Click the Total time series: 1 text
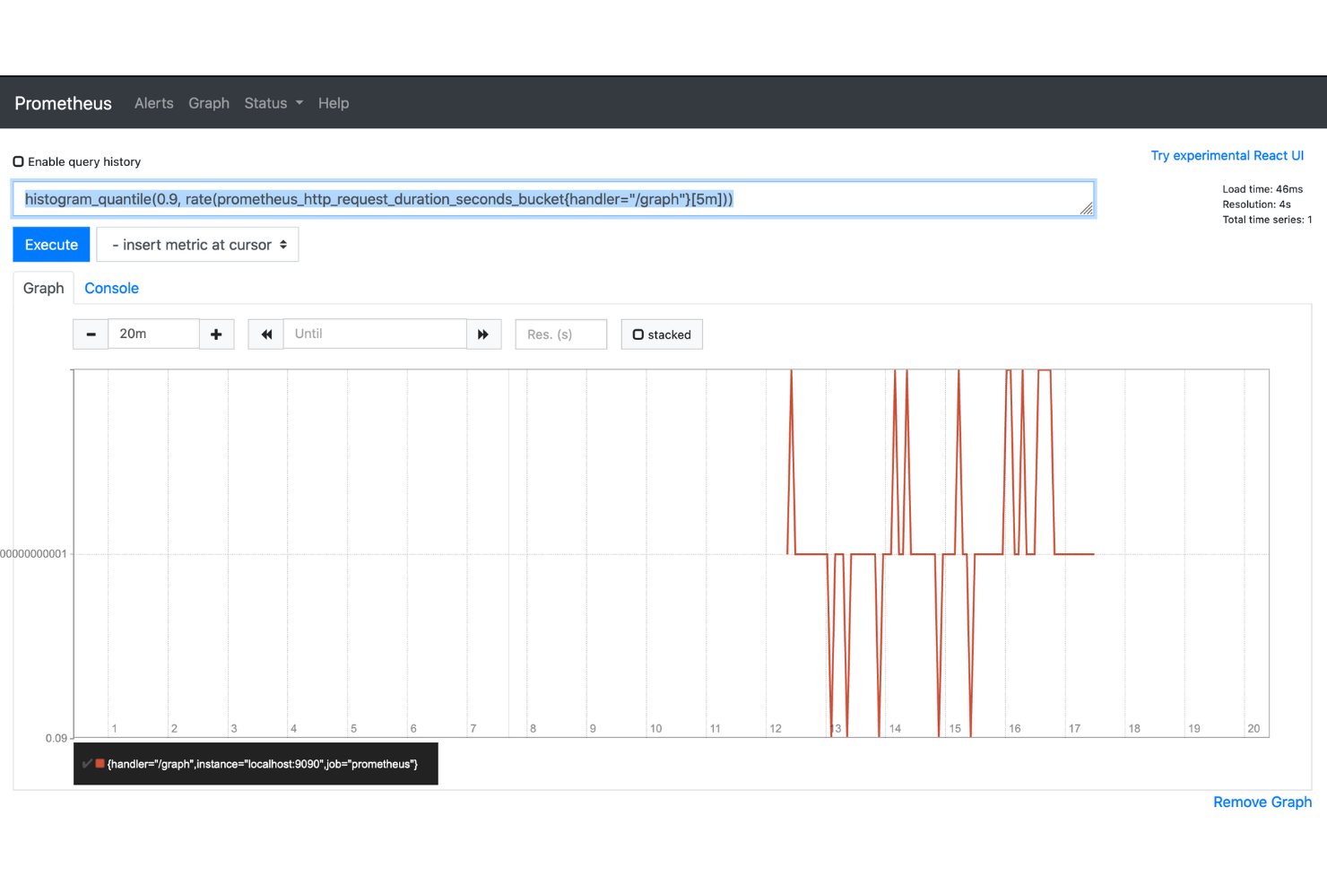The image size is (1327, 885). [x=1267, y=220]
